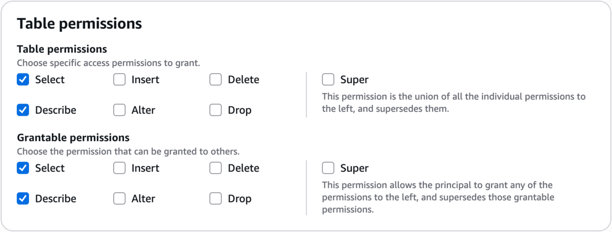Click the bold 'Grantable permissions' subheading
This screenshot has width=612, height=232.
(73, 138)
